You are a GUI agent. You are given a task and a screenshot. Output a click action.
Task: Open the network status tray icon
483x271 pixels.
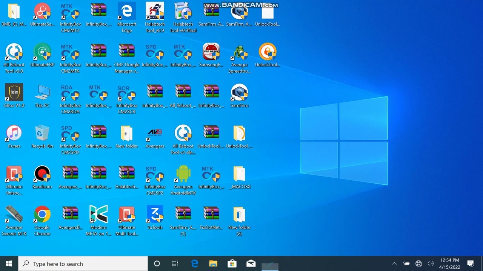(418, 263)
